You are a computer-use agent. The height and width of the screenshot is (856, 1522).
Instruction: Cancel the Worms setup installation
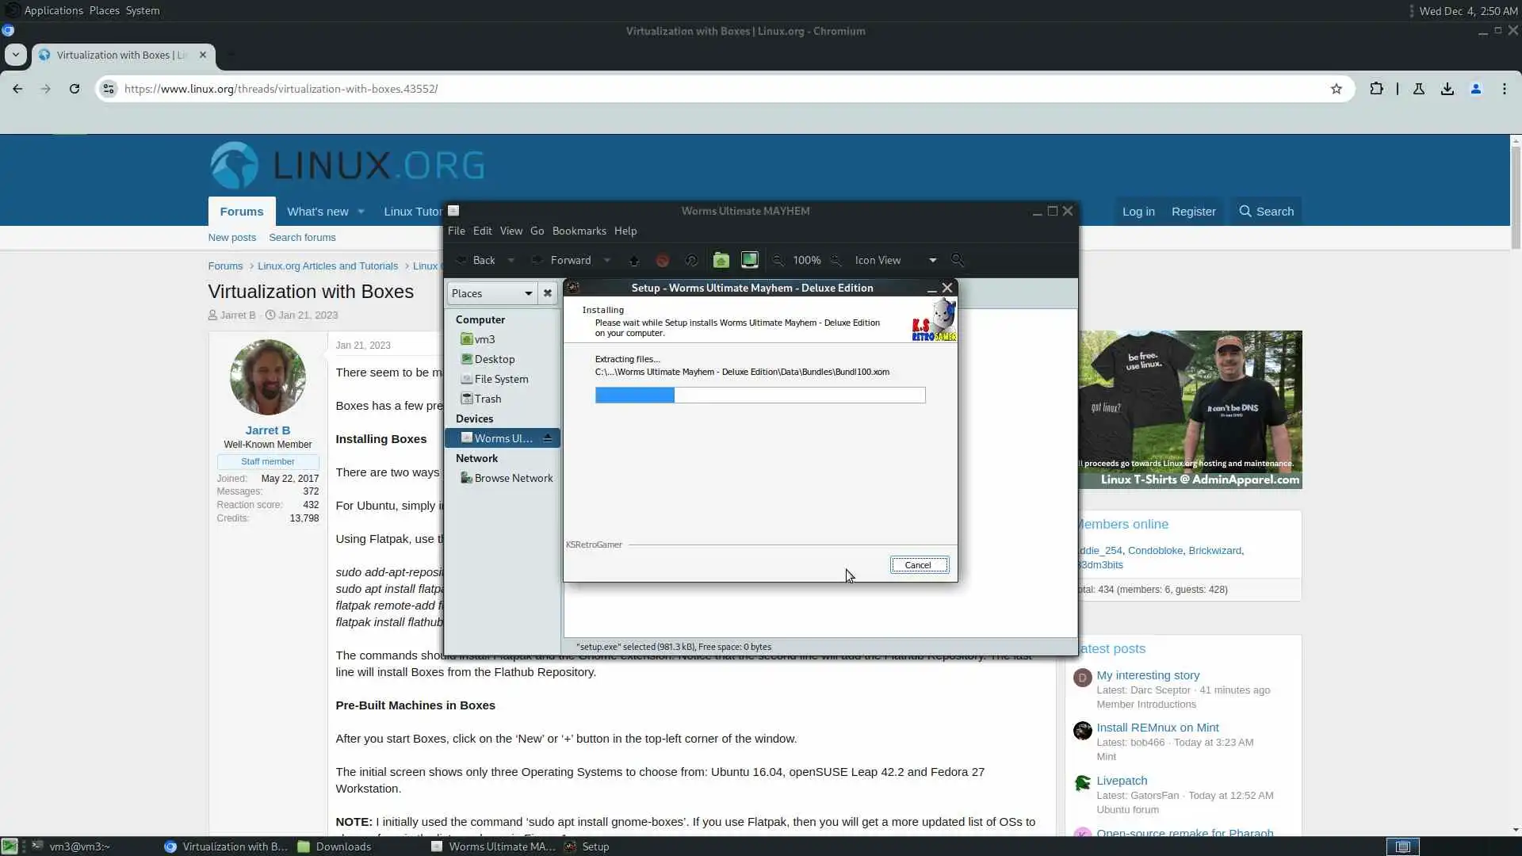918,565
